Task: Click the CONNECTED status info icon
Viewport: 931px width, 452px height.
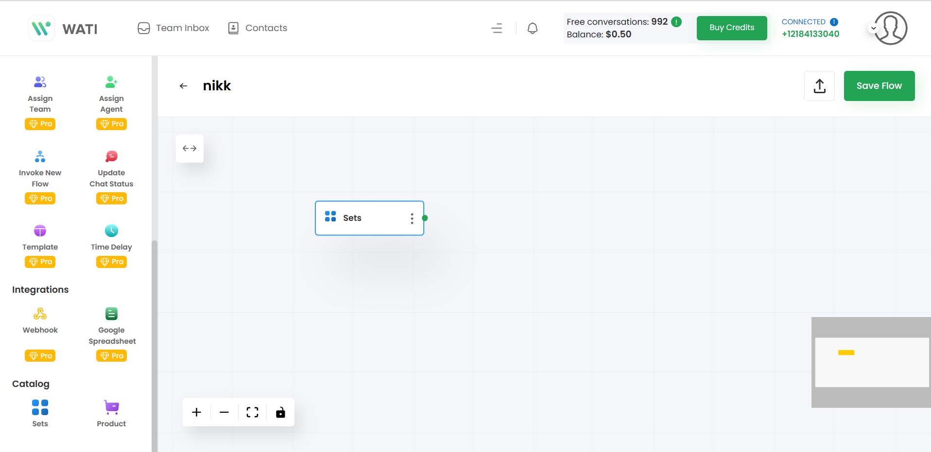Action: click(x=834, y=22)
